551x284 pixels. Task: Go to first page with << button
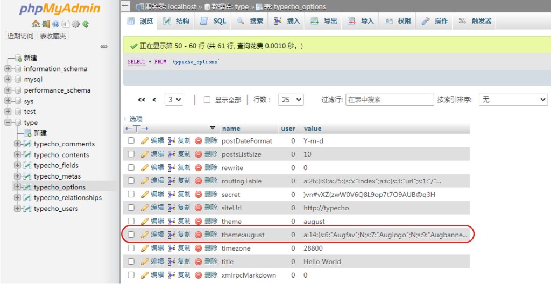click(142, 100)
